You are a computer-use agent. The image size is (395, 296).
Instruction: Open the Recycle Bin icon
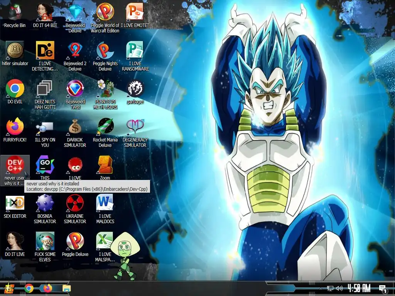15,13
